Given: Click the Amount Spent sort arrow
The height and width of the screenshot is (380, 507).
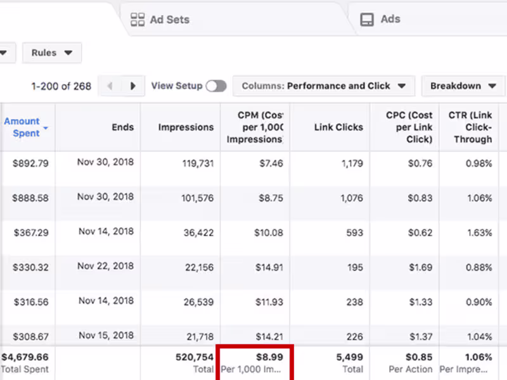Looking at the screenshot, I should (46, 128).
